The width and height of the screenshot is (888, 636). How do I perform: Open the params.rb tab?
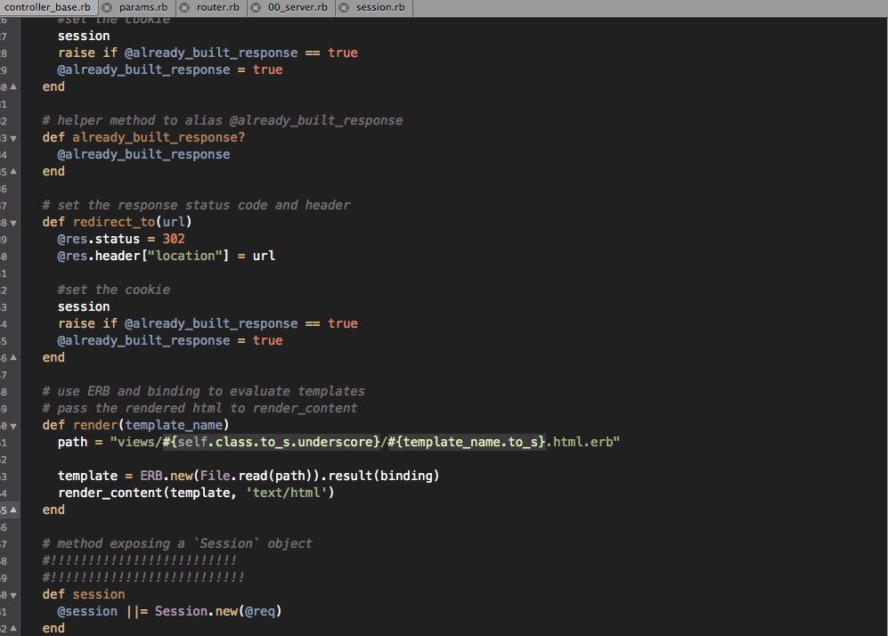(x=143, y=8)
